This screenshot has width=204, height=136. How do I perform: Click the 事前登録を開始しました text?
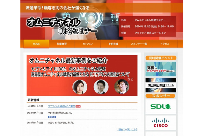(60, 113)
